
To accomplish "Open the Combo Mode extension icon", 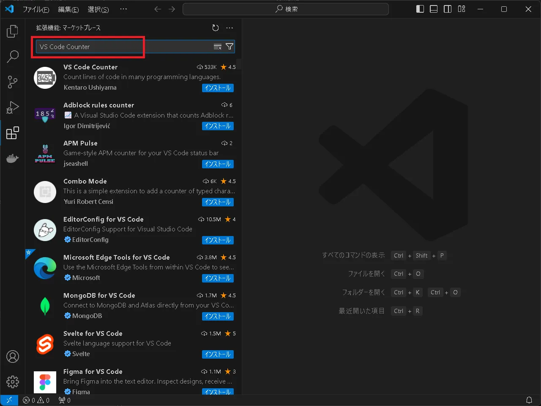I will click(45, 192).
